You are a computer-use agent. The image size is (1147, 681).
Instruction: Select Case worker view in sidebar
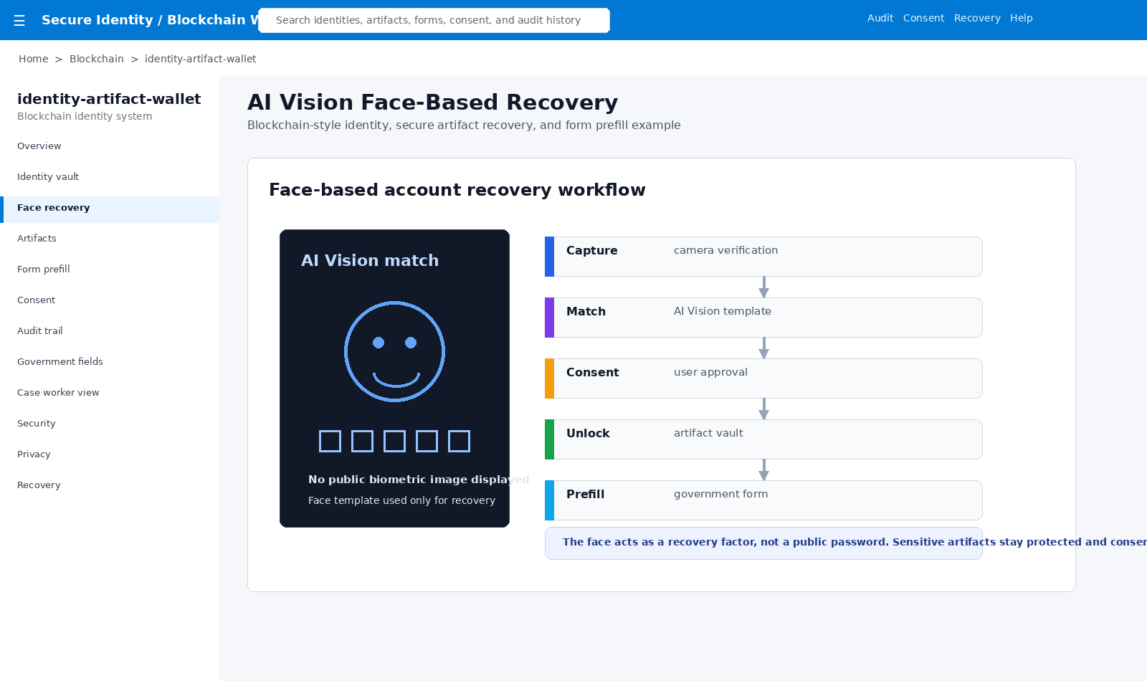(110, 393)
